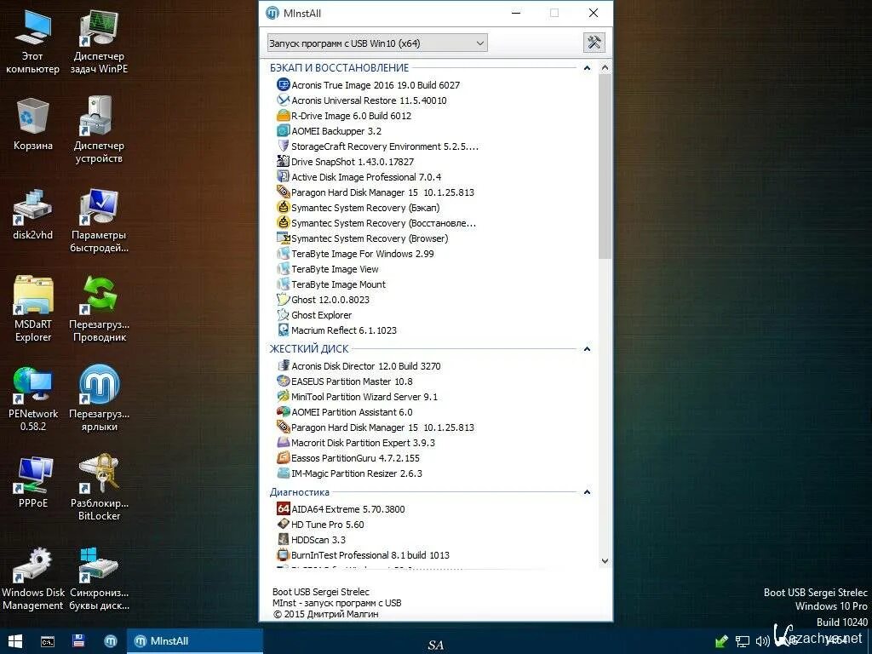Screen dimensions: 872x654
Task: Open Диспетчер устройств desktop shortcut
Action: click(x=99, y=131)
